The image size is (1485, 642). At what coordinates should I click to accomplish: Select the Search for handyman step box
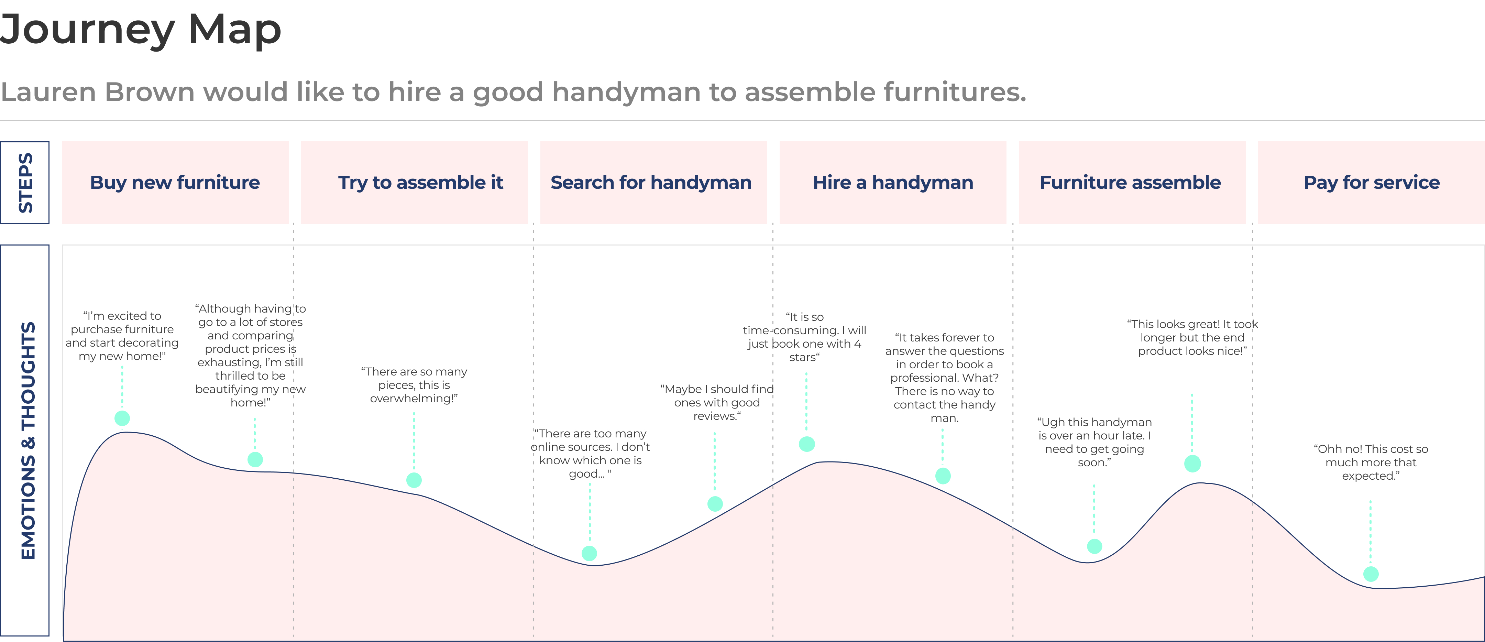653,182
